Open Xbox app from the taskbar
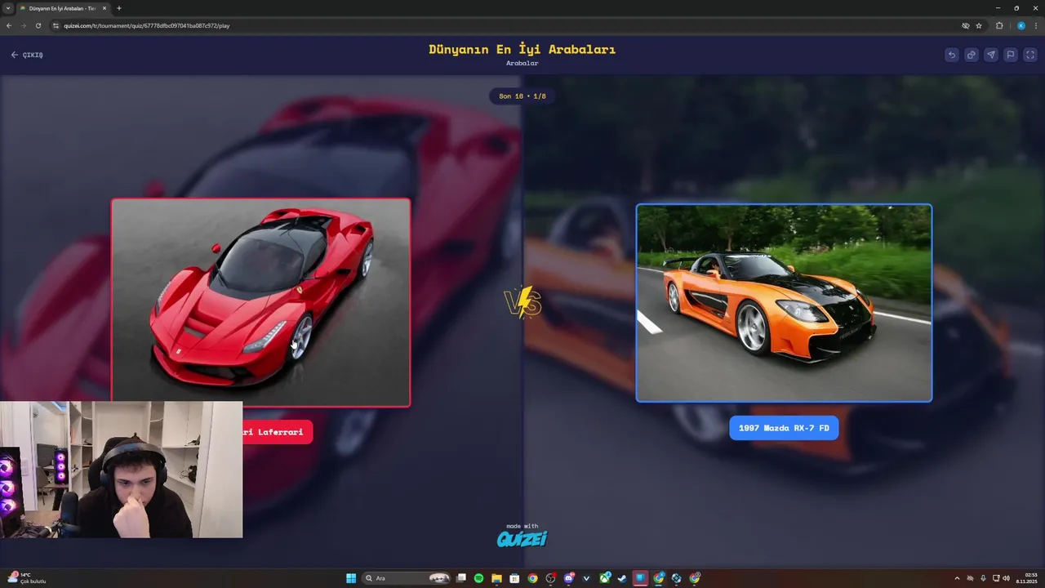1045x588 pixels. pos(605,578)
